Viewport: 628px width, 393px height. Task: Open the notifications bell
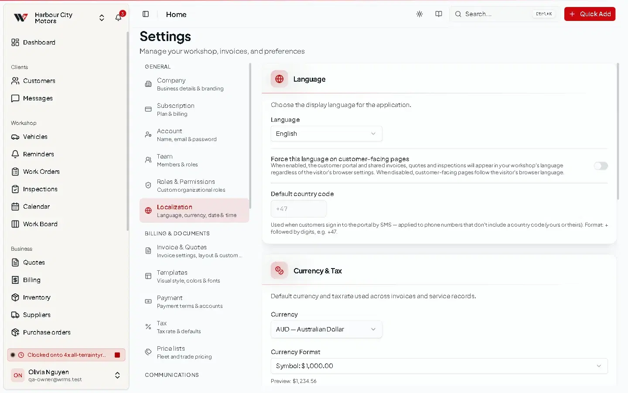coord(118,17)
